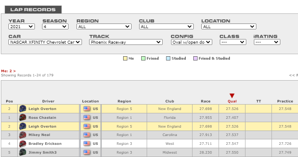Click Jimmy Smith3's practice time 27.749
This screenshot has height=157, width=298.
coord(285,152)
